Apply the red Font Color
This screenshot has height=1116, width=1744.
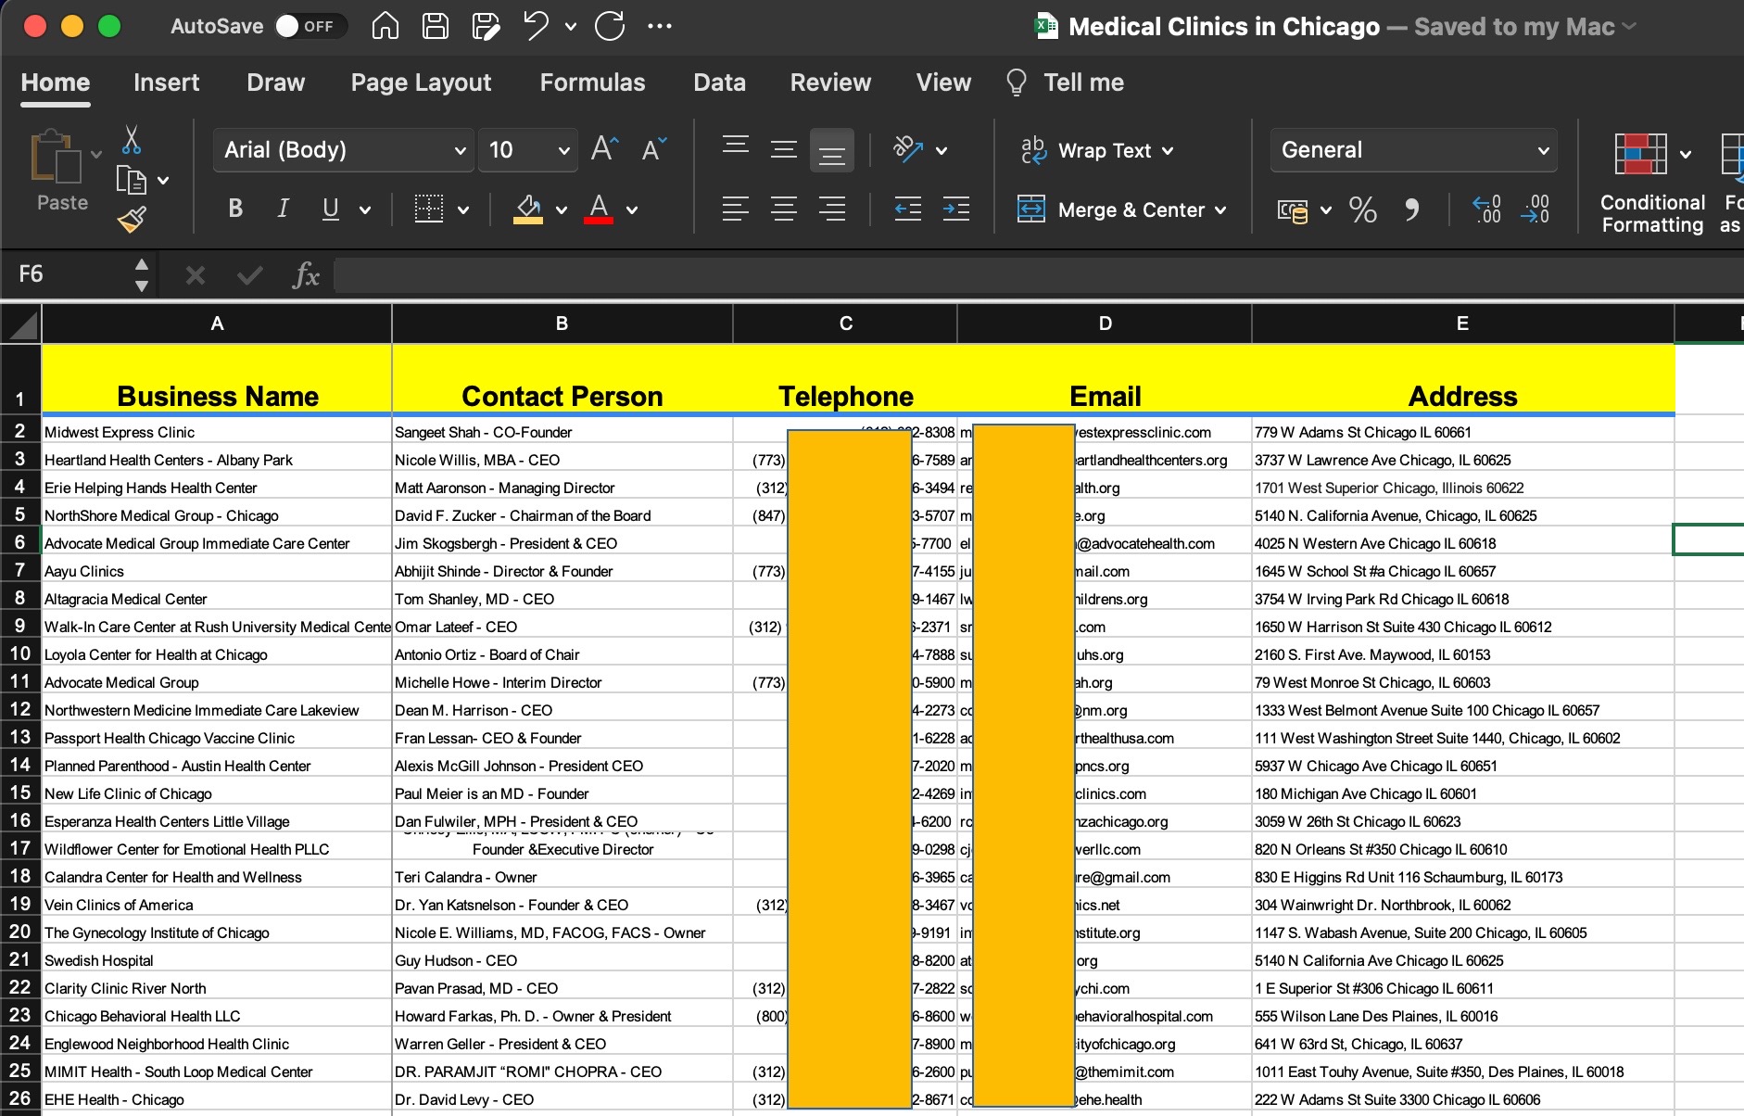(x=599, y=209)
